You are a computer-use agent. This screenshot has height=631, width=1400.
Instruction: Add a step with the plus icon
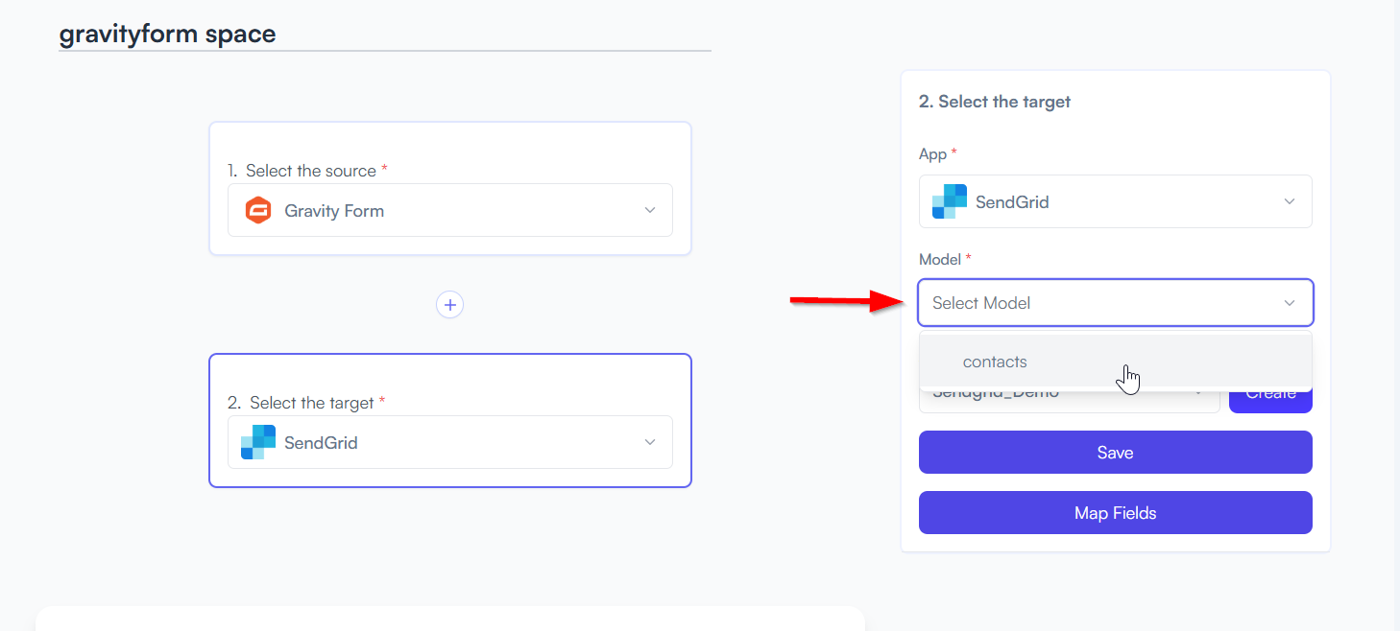click(449, 305)
